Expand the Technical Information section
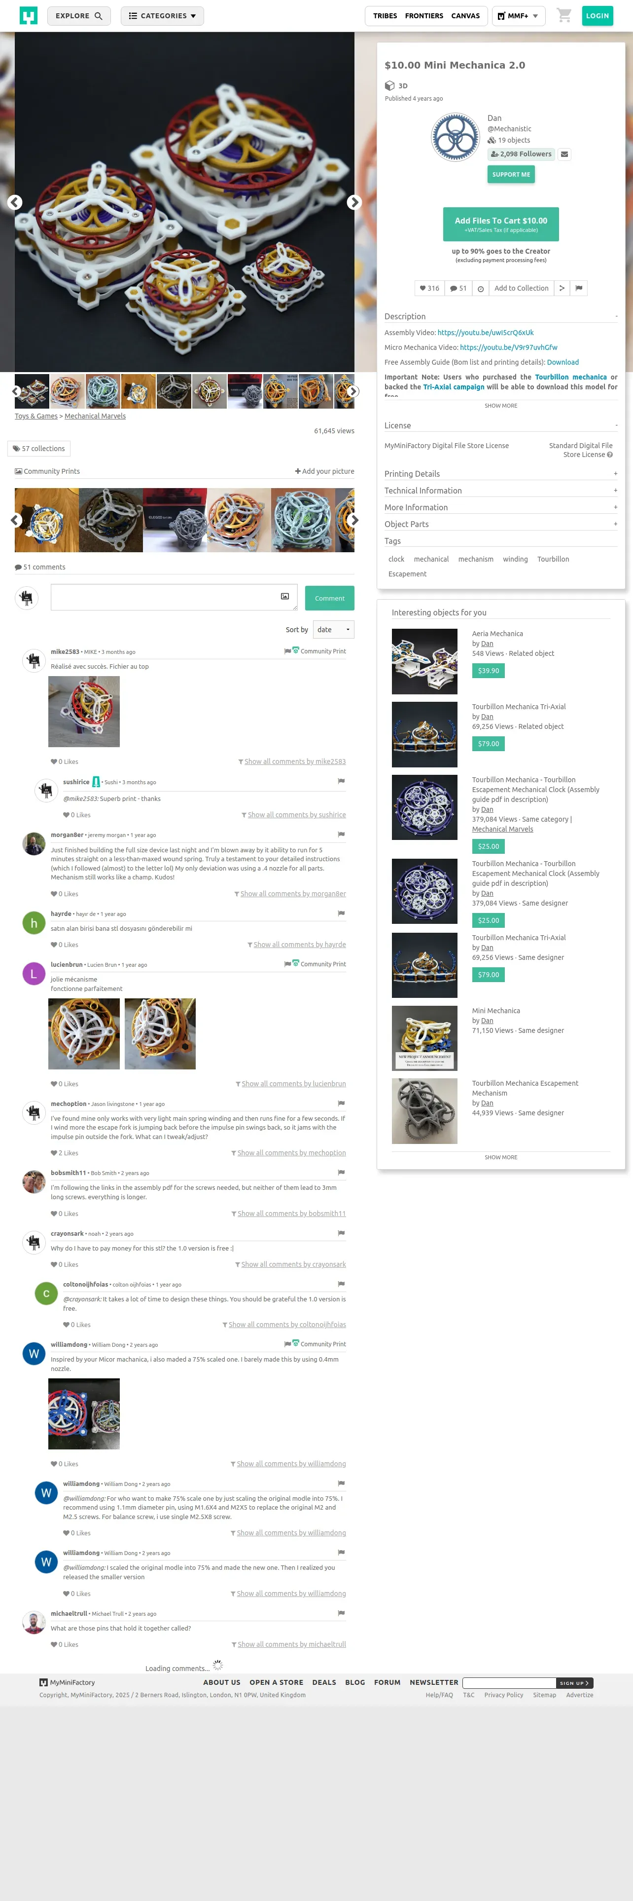This screenshot has width=633, height=1901. pyautogui.click(x=500, y=491)
